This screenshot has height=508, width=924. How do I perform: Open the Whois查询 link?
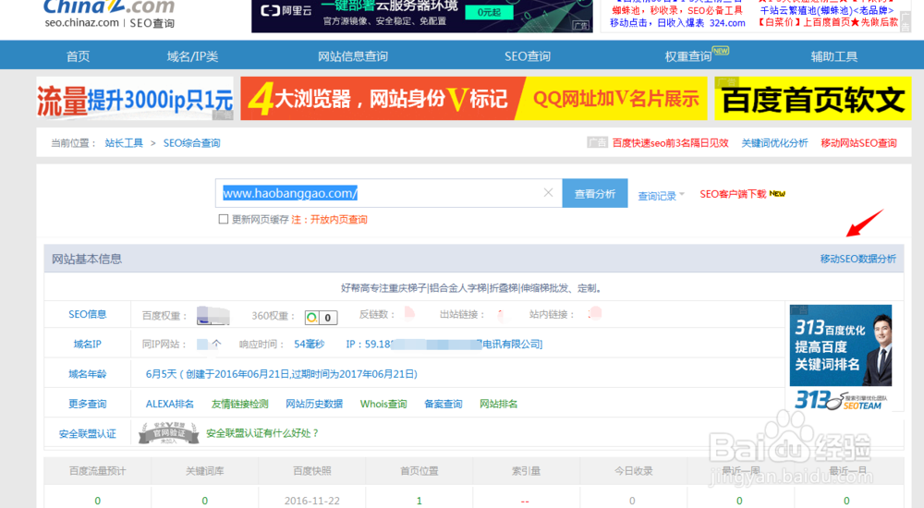pos(383,404)
